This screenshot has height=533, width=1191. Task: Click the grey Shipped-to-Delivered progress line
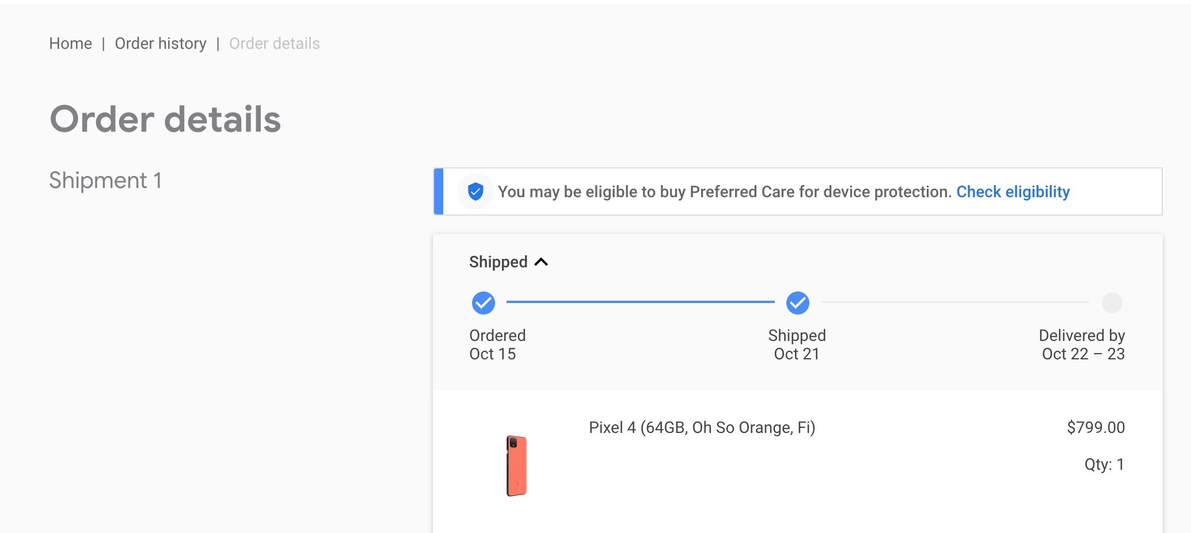click(954, 302)
